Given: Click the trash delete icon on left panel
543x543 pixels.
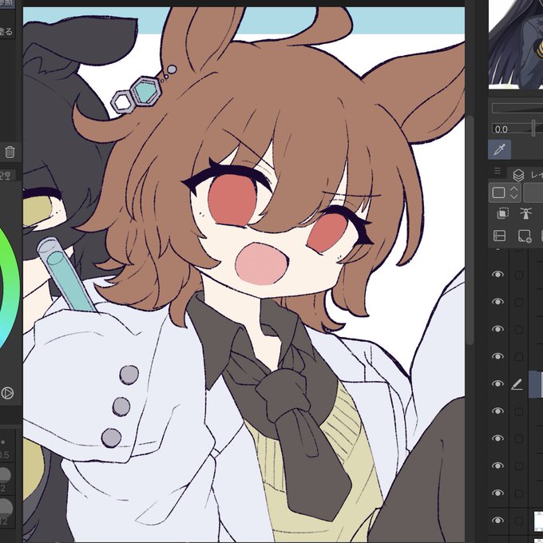Looking at the screenshot, I should tap(10, 152).
